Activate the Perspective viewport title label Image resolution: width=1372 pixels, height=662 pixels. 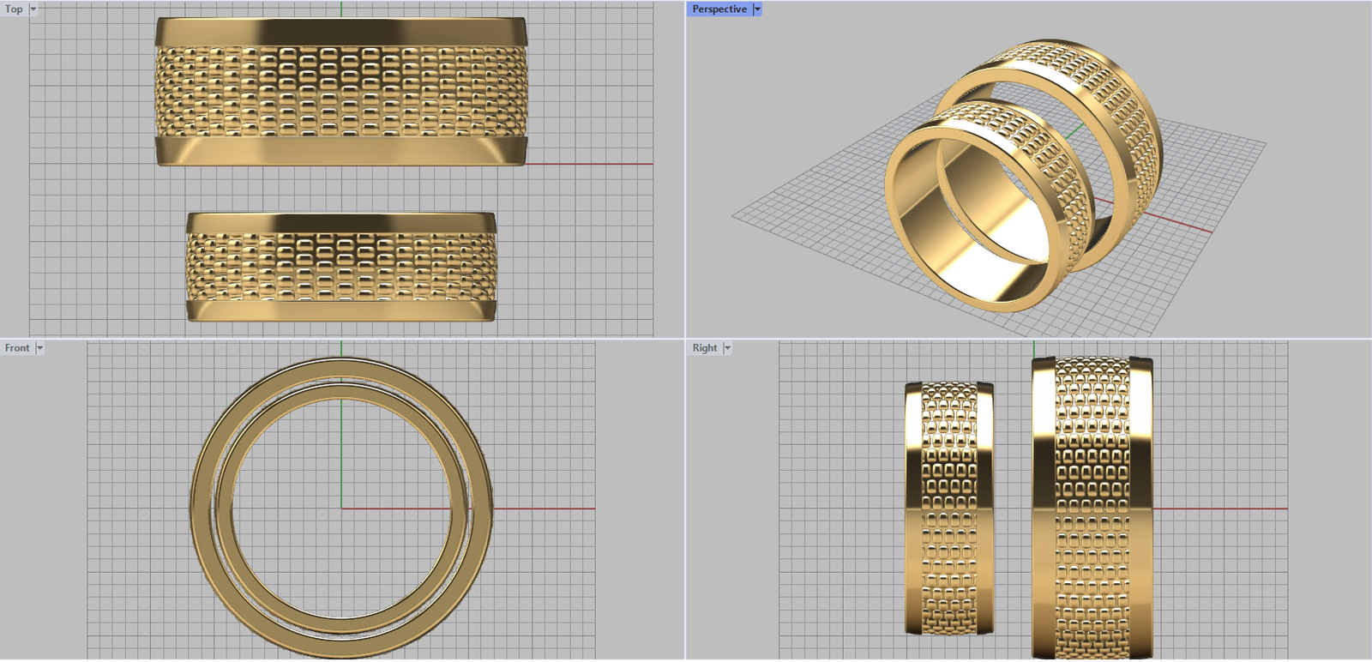(x=719, y=9)
